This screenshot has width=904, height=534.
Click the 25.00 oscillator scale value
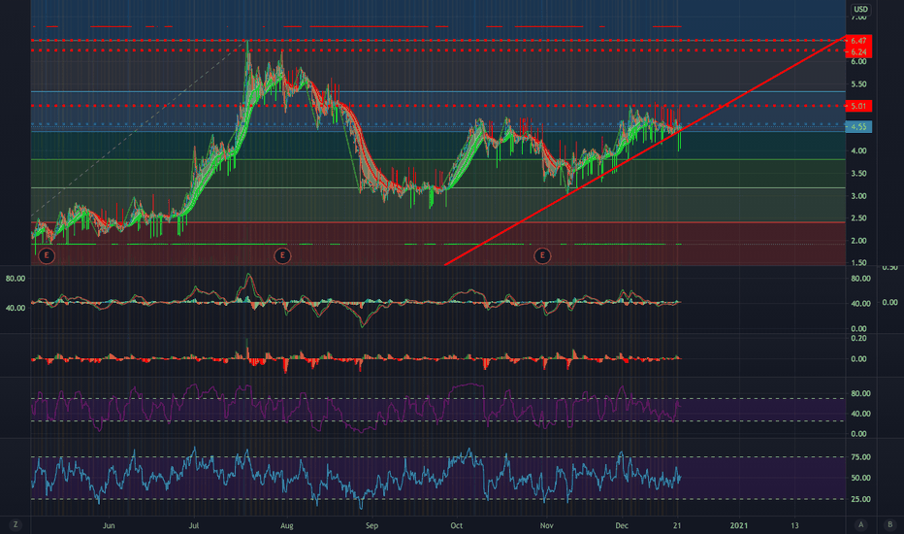click(860, 499)
